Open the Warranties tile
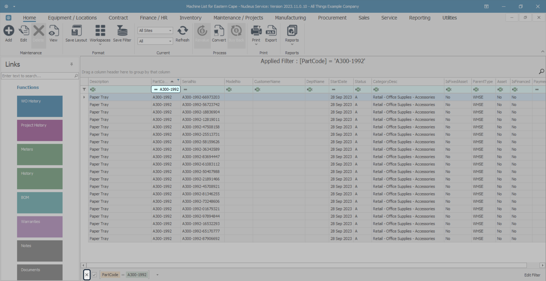Image resolution: width=546 pixels, height=281 pixels. point(40,227)
